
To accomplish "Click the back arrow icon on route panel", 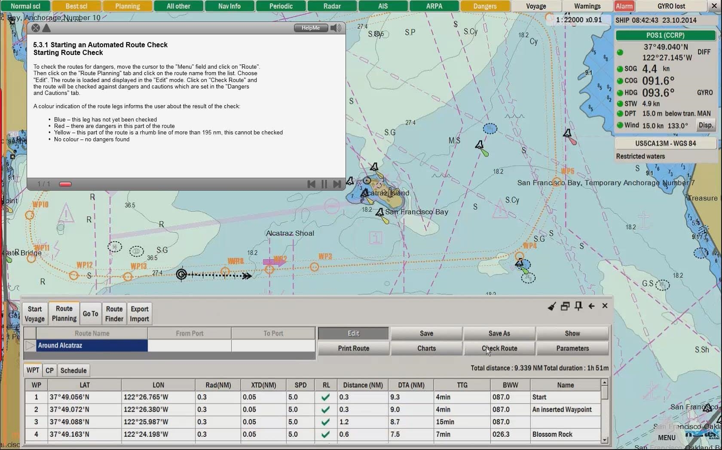I will [592, 306].
